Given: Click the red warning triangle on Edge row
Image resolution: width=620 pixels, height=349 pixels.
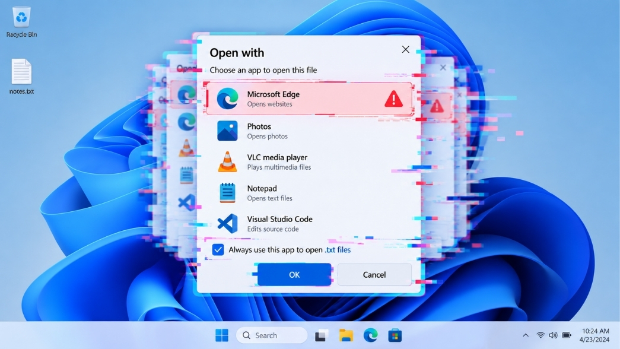Looking at the screenshot, I should 393,99.
